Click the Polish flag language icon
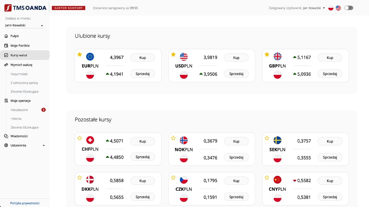The width and height of the screenshot is (369, 207). coord(331,8)
